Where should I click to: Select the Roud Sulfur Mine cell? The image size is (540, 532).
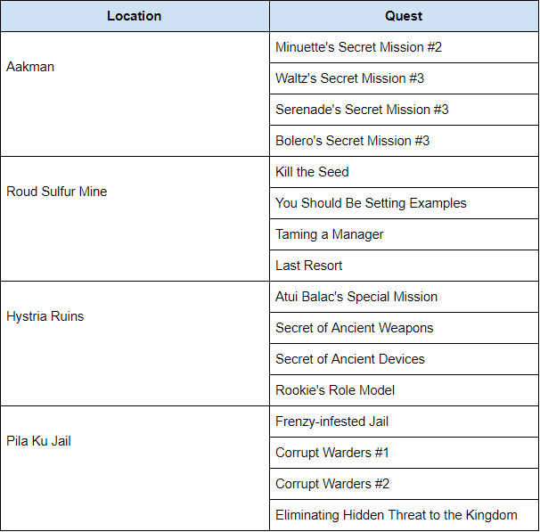(x=135, y=218)
